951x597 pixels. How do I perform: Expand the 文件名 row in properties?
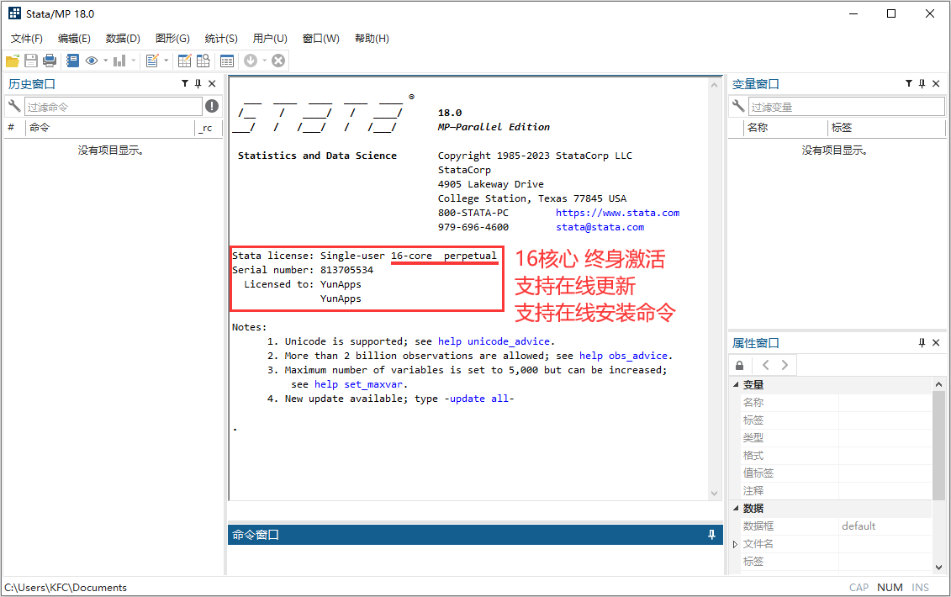click(x=735, y=544)
